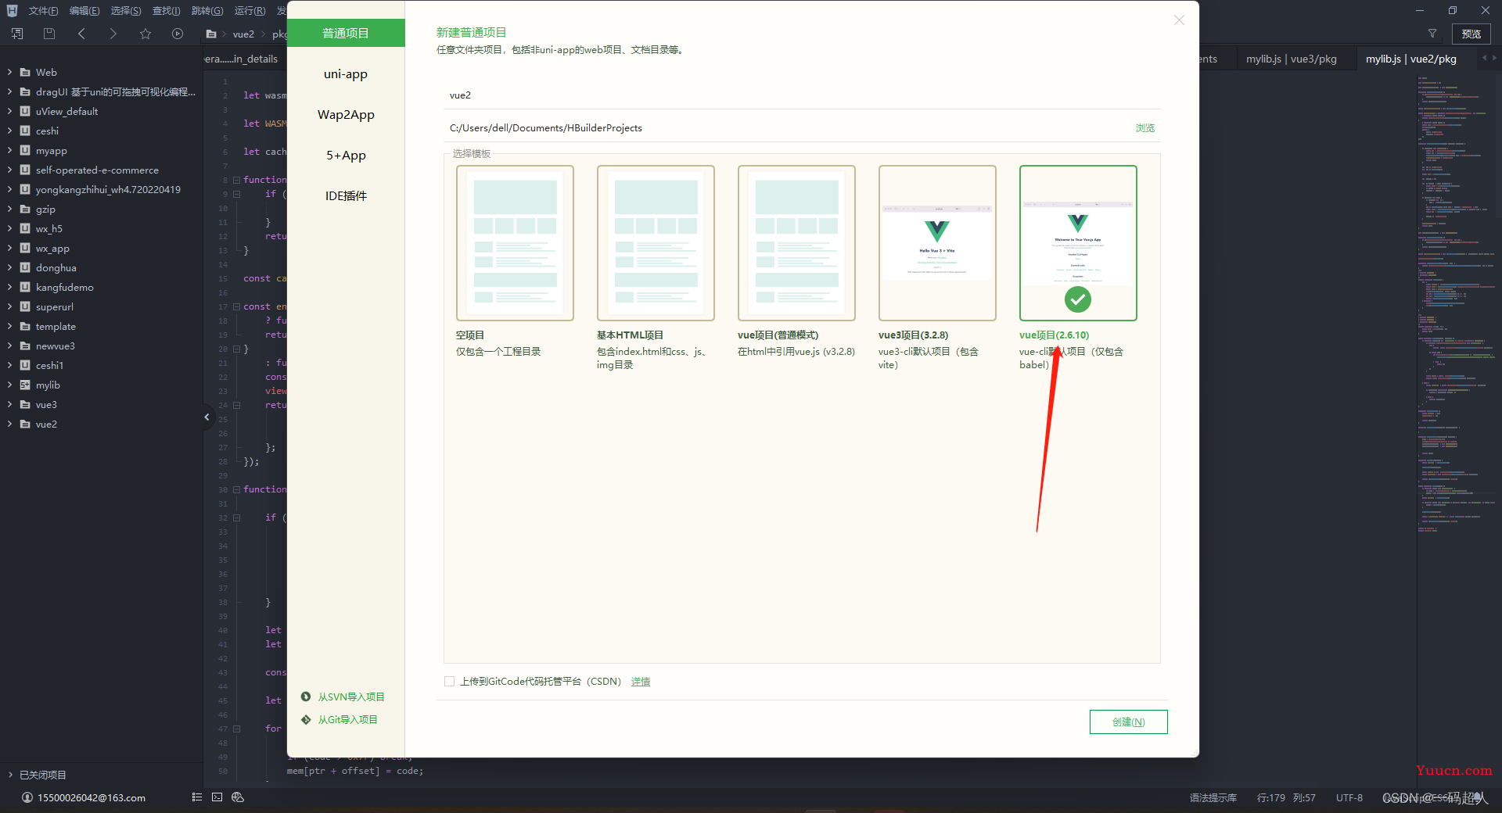
Task: Open the terminal icon in status bar
Action: click(x=217, y=797)
